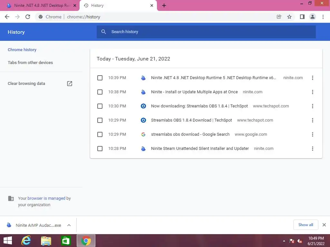Show hidden system tray icons arrow
Screen dimensions: 330x247
point(284,241)
